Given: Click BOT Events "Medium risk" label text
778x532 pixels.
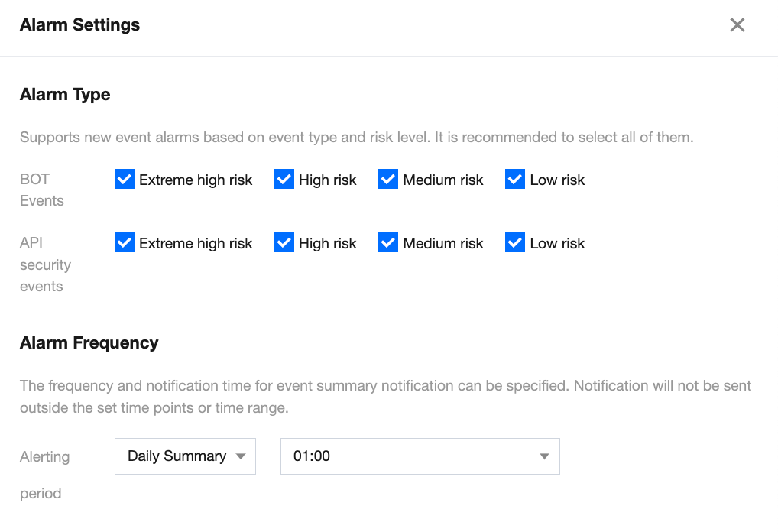Looking at the screenshot, I should [x=443, y=180].
